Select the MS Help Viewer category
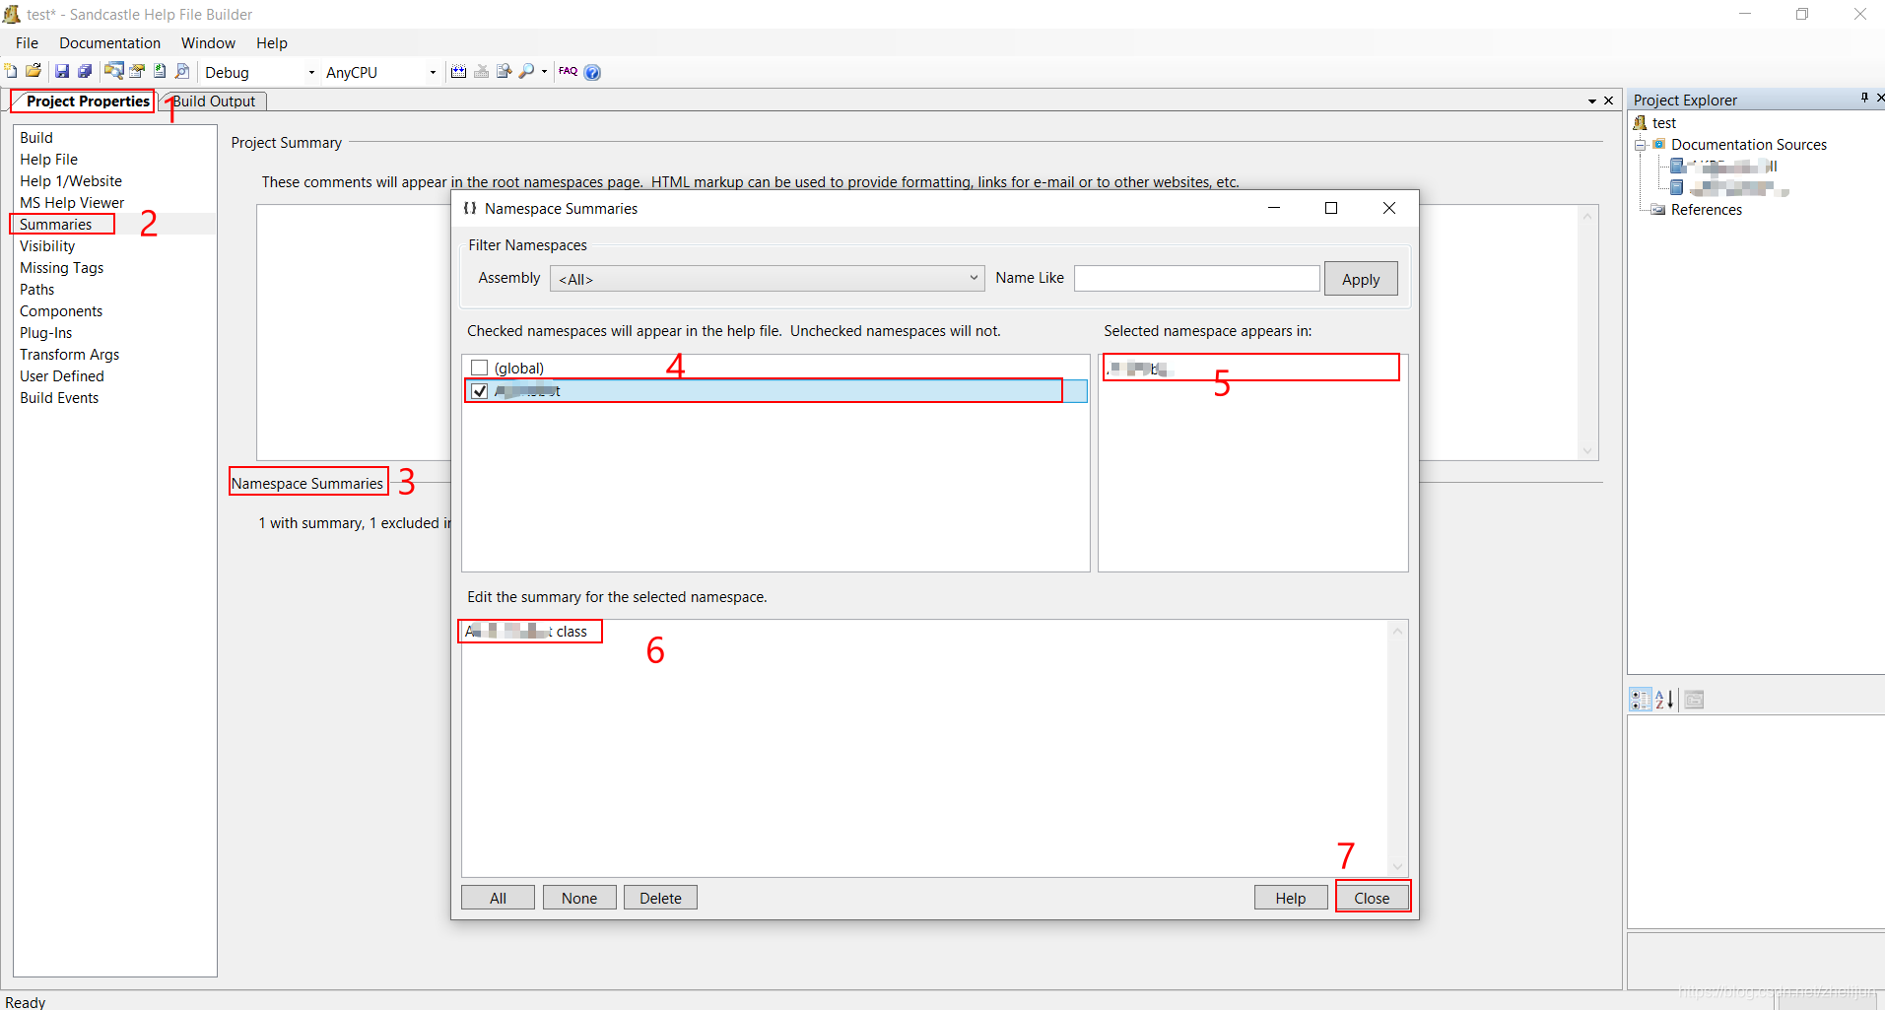This screenshot has width=1885, height=1010. (x=72, y=202)
